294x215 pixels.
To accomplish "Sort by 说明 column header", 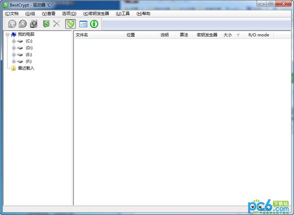I will (167, 35).
